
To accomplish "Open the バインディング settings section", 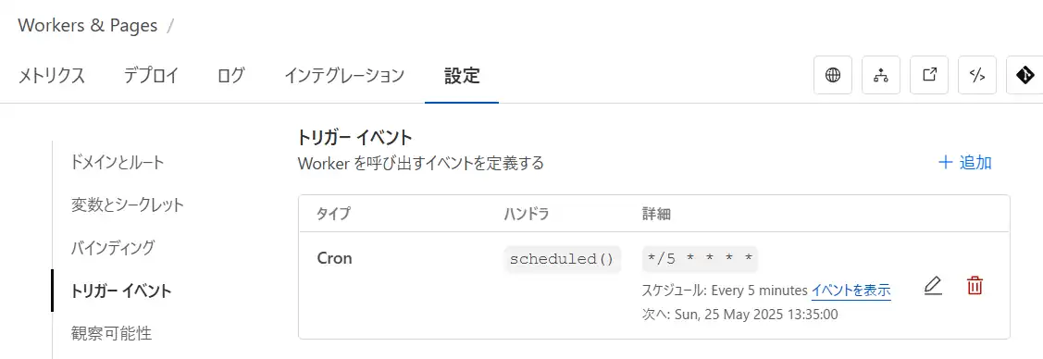I will tap(112, 248).
